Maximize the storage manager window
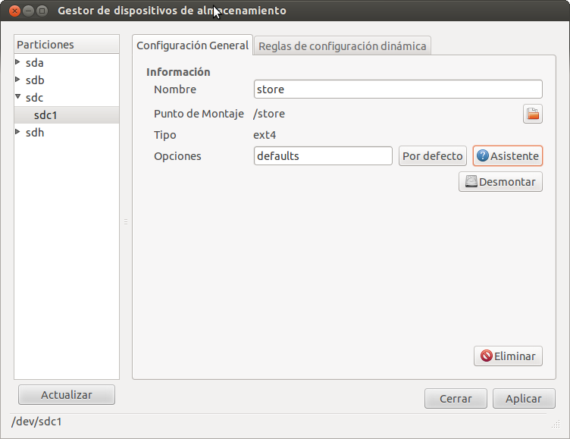570x439 pixels. click(42, 11)
